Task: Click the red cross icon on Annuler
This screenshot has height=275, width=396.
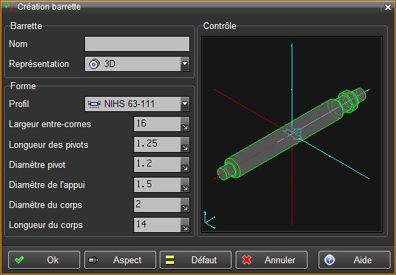Action: 247,260
